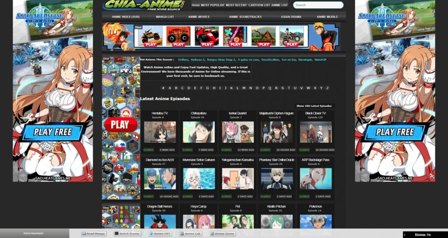
Task: Open the ANIME INDEX (SUB) tab
Action: [x=126, y=17]
